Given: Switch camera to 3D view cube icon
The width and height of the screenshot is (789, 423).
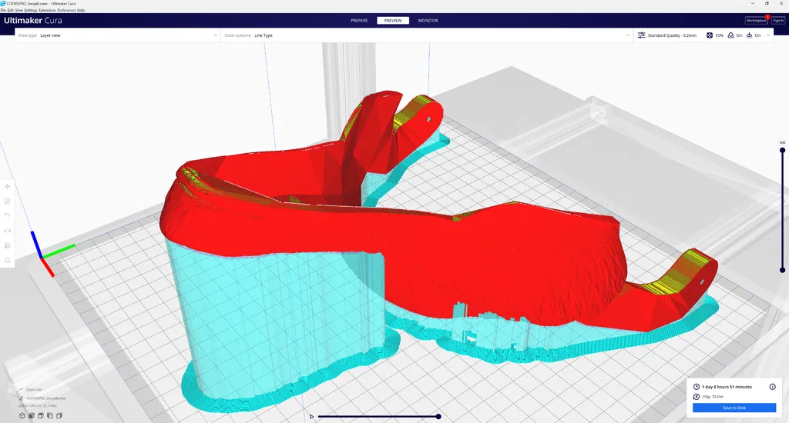Looking at the screenshot, I should coord(22,415).
